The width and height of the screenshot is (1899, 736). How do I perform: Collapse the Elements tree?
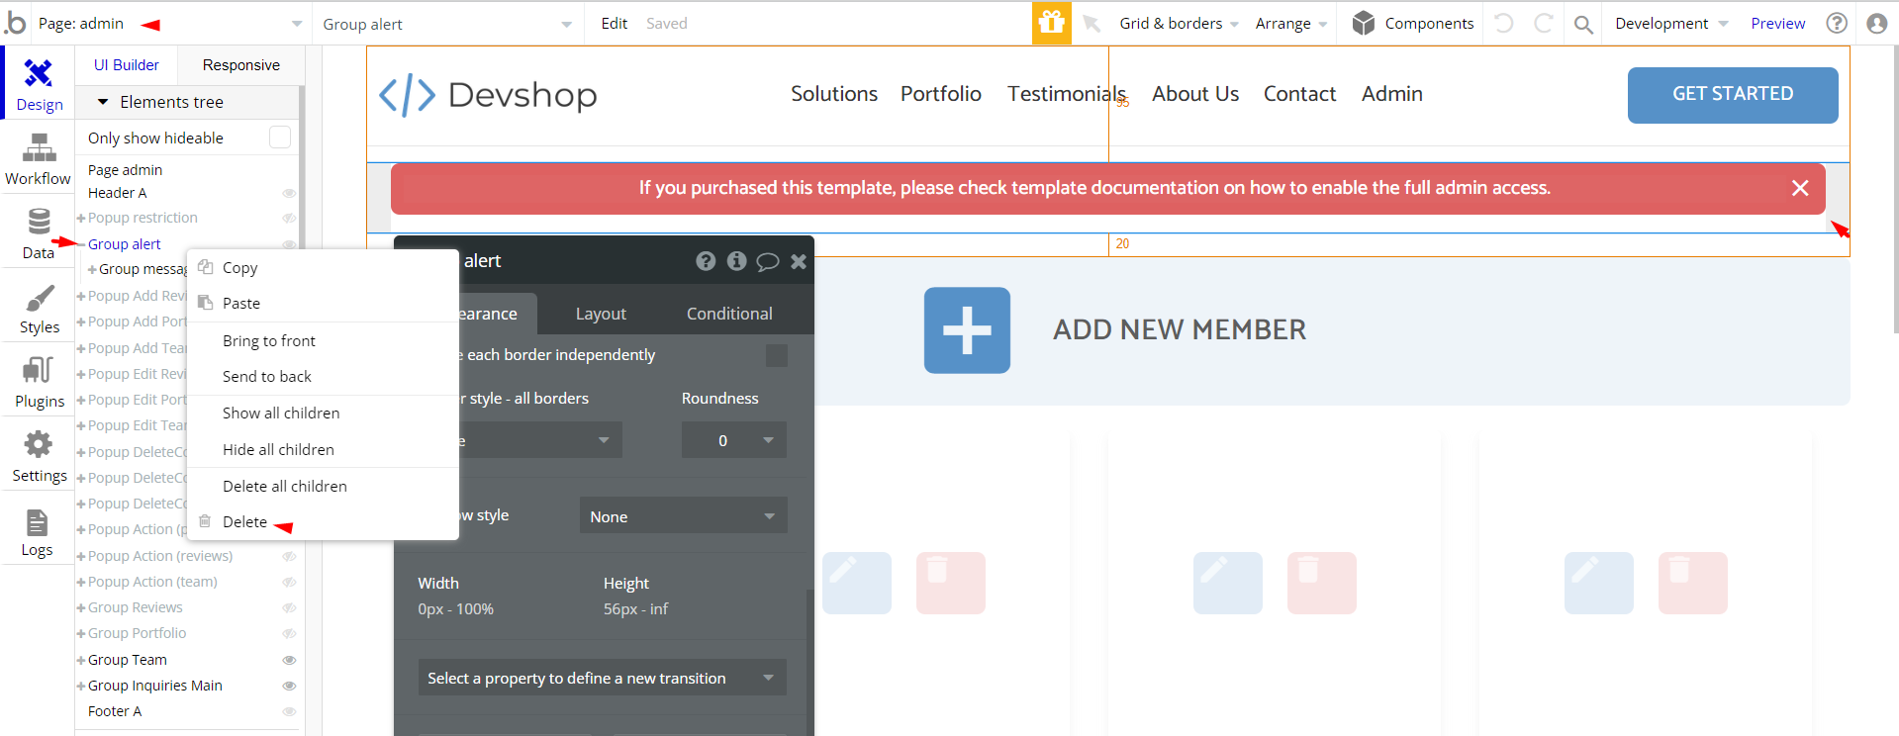tap(102, 102)
